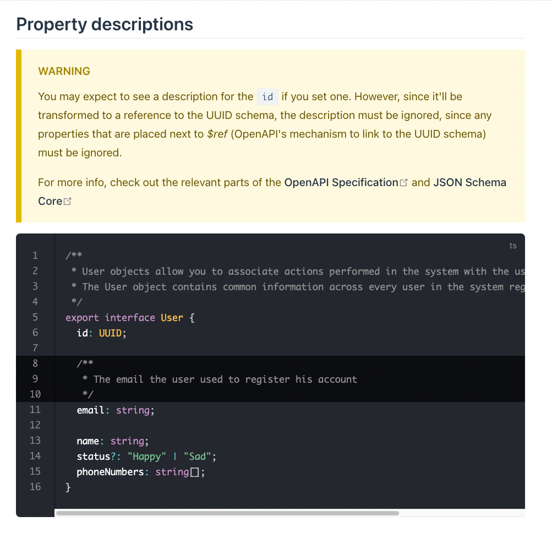Viewport: 552px width, 538px height.
Task: Click the 'id: UUID;' code line
Action: (101, 333)
